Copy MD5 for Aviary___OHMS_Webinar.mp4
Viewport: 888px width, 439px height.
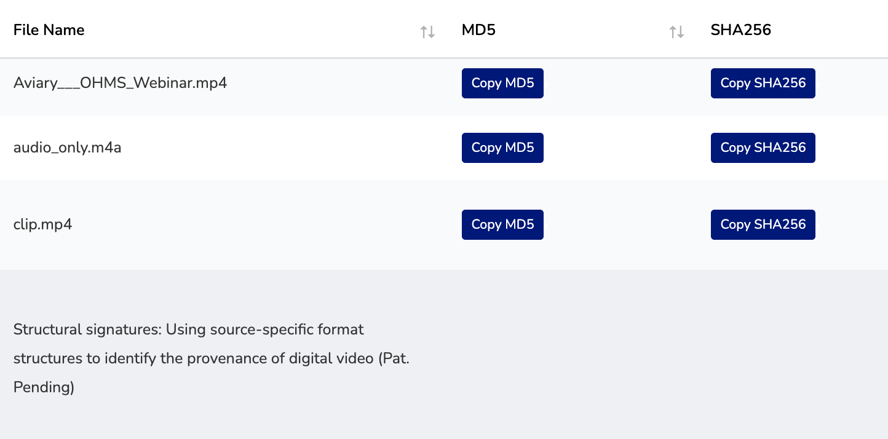pyautogui.click(x=502, y=83)
